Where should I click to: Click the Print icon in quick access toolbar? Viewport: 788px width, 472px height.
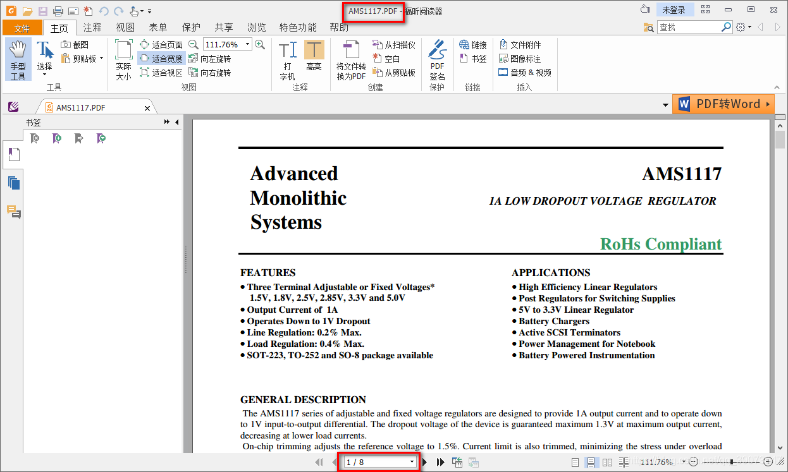(x=58, y=11)
